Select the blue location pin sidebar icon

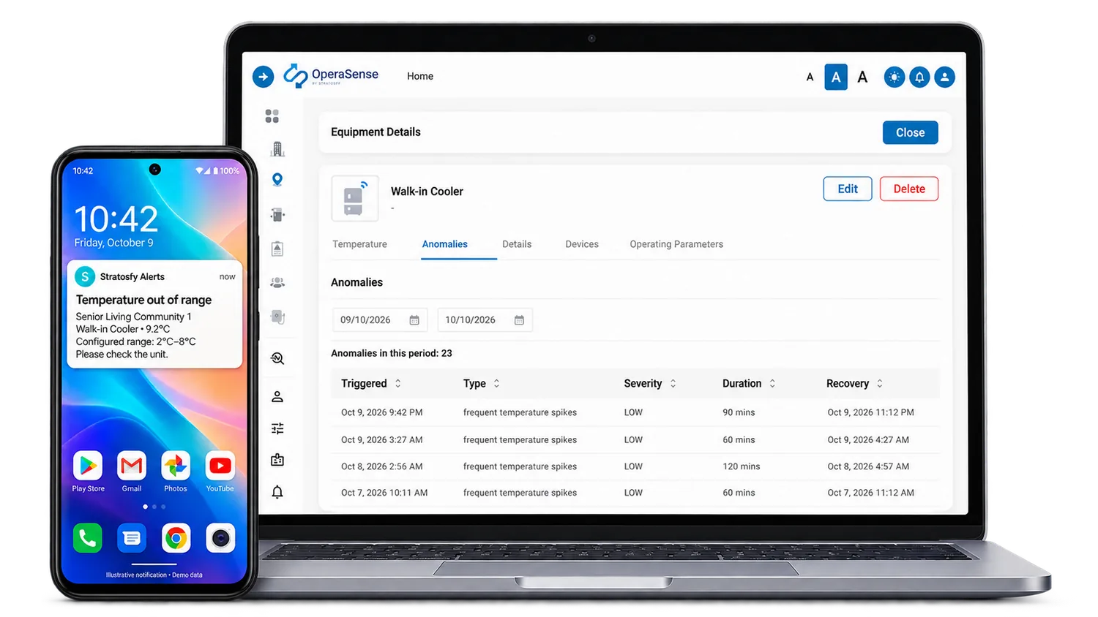coord(277,180)
